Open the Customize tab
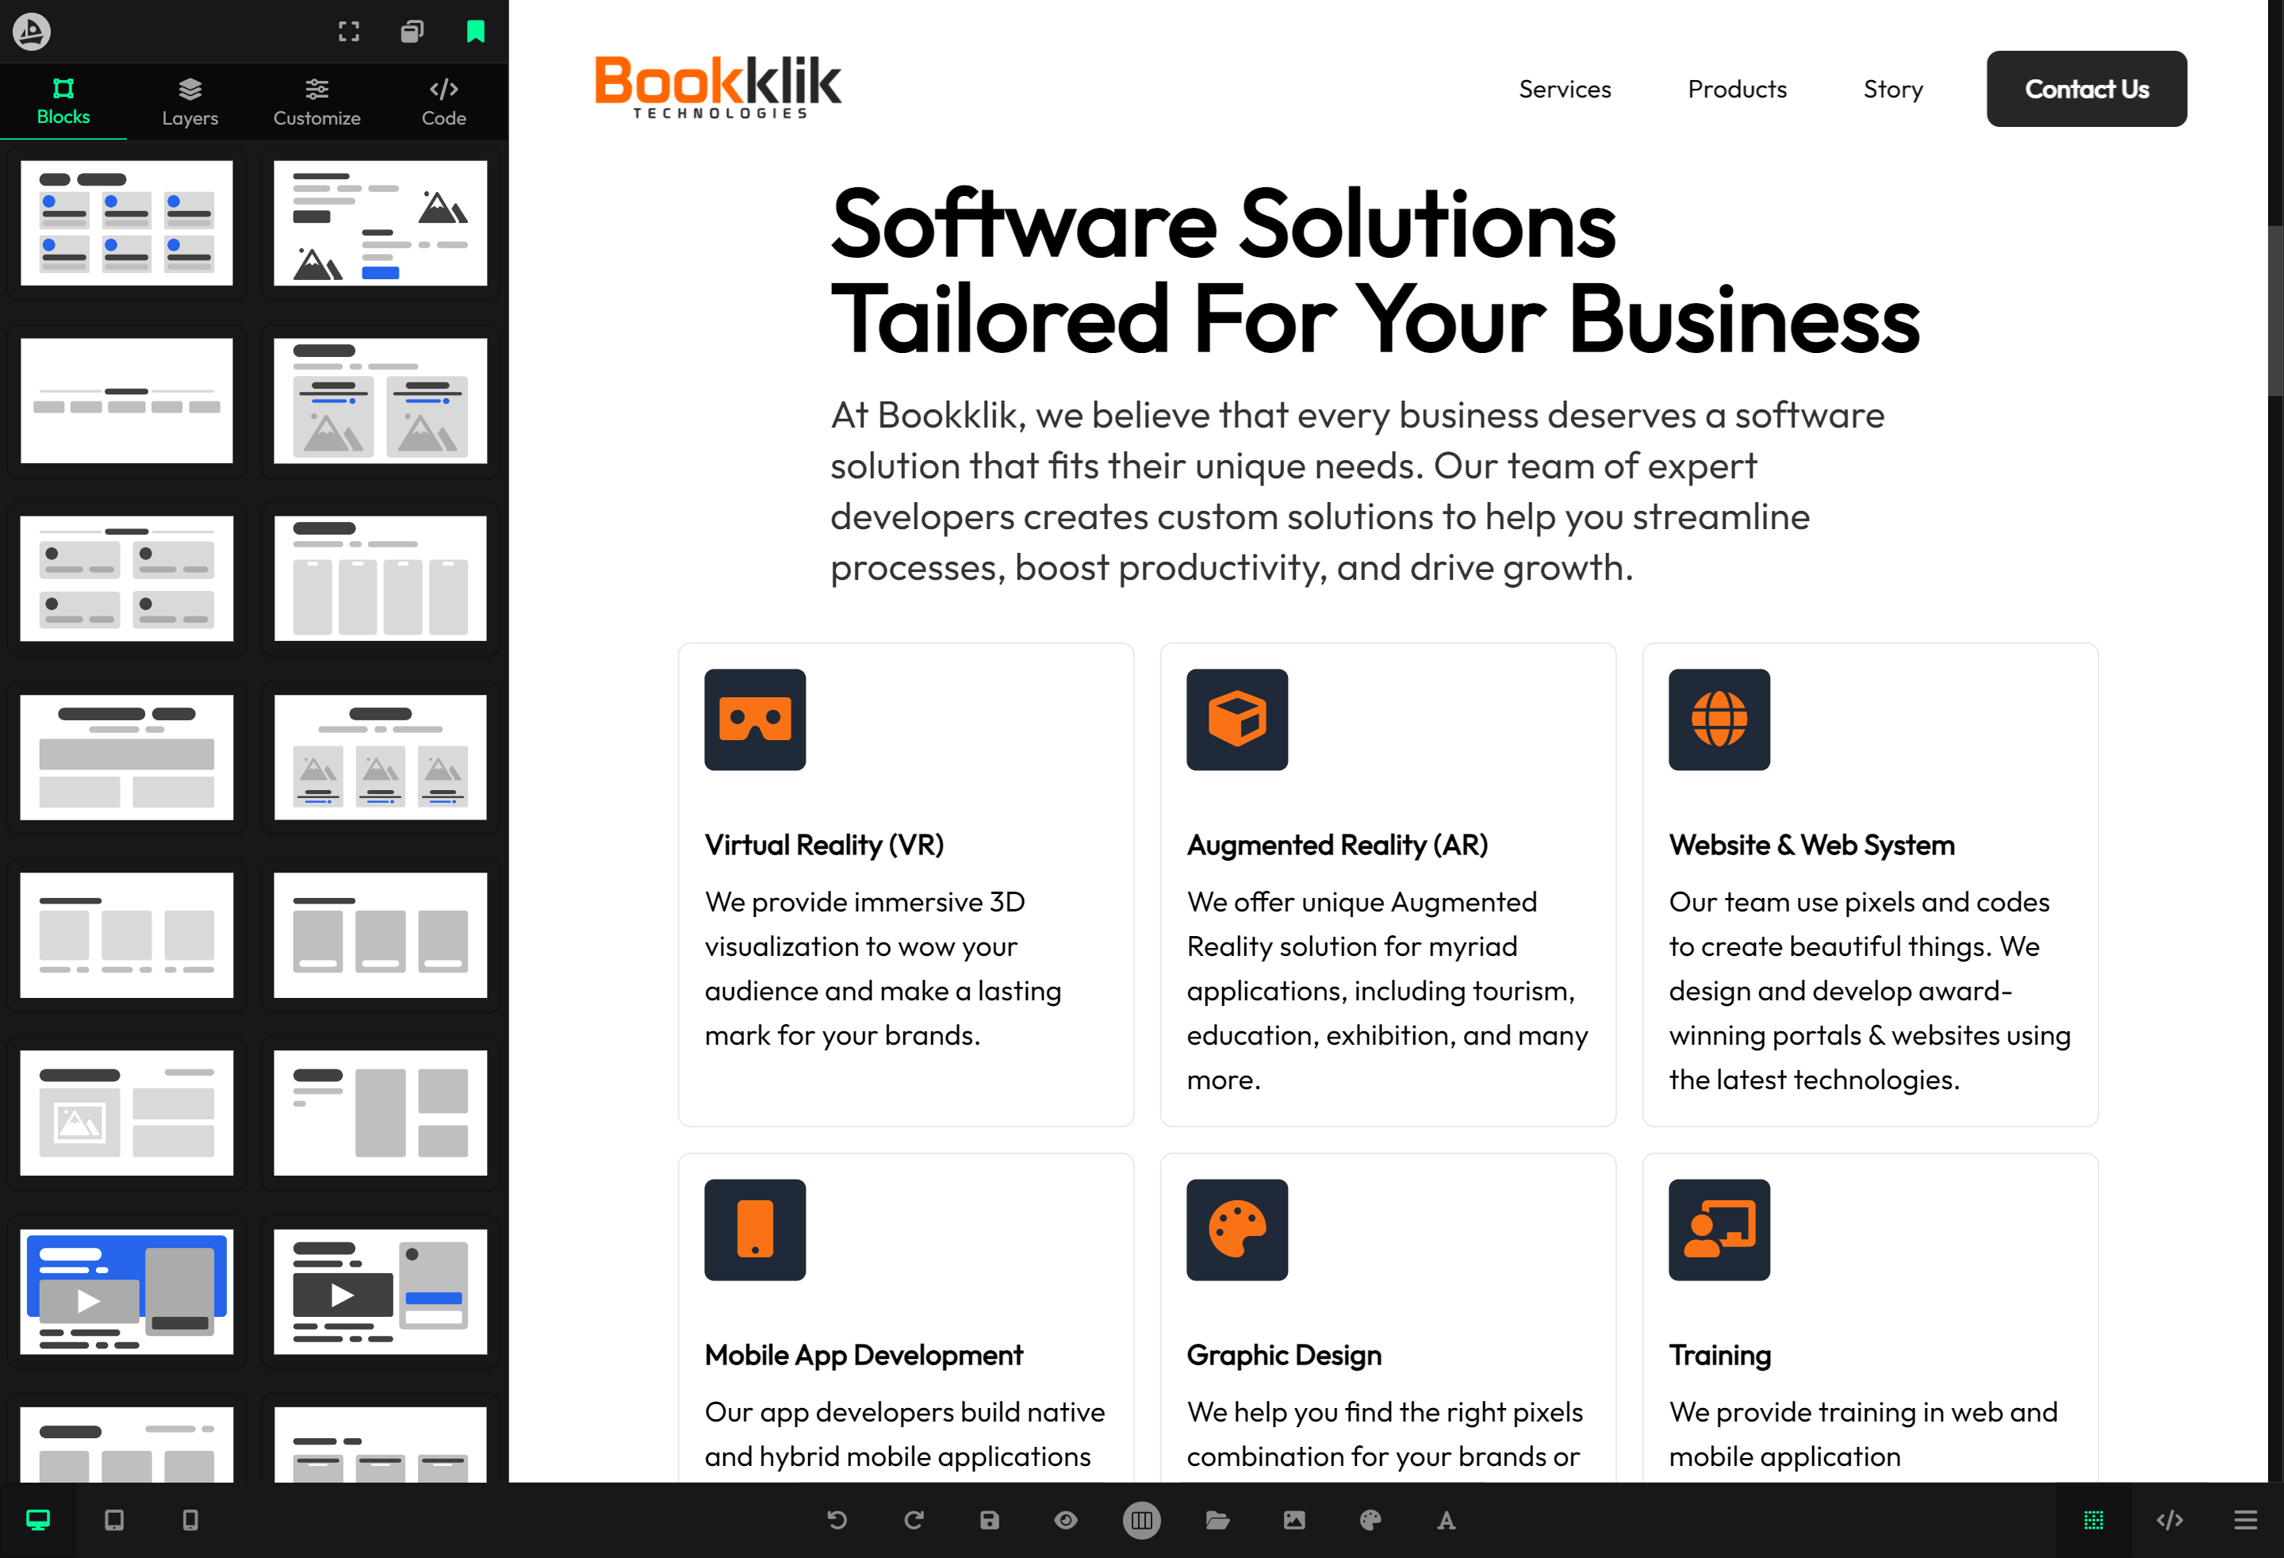The width and height of the screenshot is (2284, 1558). tap(316, 102)
